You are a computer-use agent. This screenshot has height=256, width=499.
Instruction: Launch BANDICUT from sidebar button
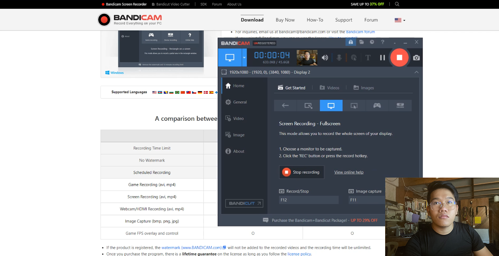(x=244, y=203)
